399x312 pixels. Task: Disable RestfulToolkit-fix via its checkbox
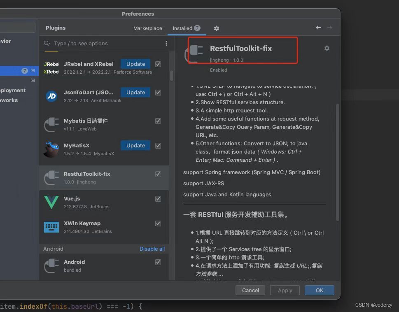pyautogui.click(x=158, y=174)
